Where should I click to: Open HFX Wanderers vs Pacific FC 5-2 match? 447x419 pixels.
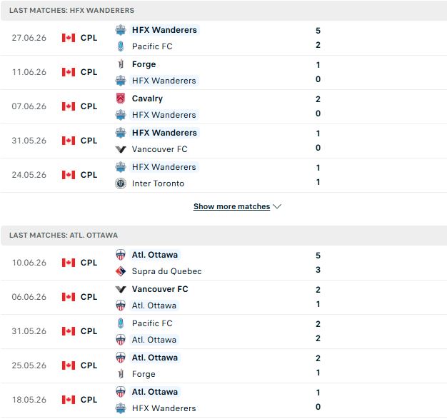pos(223,39)
